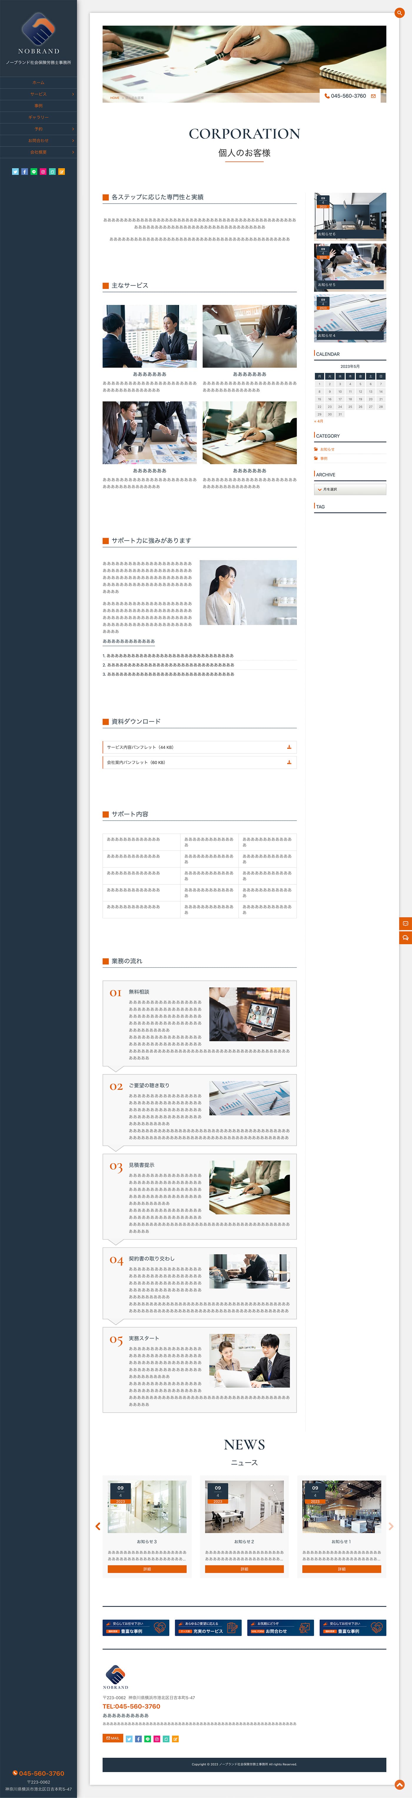Expand the お問合わせ submenu arrow in sidebar
This screenshot has height=1798, width=412.
[x=73, y=140]
